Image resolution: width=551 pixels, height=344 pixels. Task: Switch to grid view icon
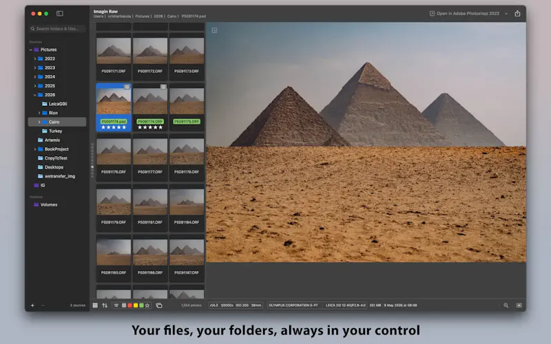click(95, 305)
